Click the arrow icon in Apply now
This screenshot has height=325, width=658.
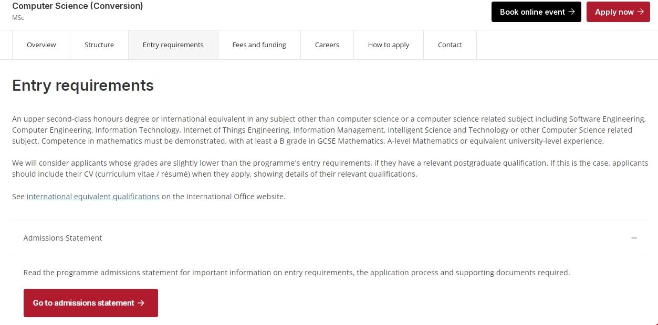coord(640,12)
